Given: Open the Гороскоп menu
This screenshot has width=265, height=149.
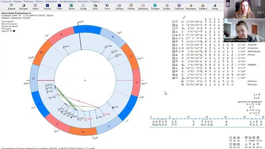Looking at the screenshot, I should (6, 1).
